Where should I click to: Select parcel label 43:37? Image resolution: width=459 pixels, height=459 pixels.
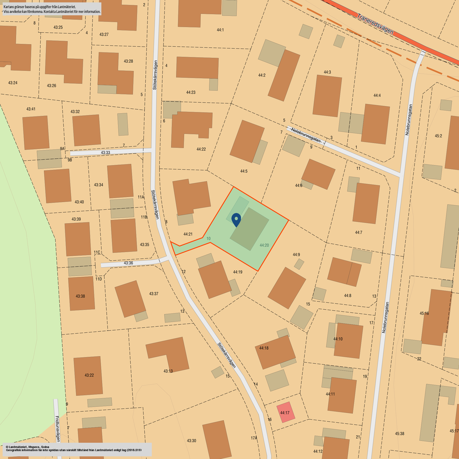click(x=154, y=294)
